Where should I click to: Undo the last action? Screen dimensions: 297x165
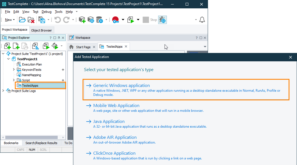pos(58,20)
